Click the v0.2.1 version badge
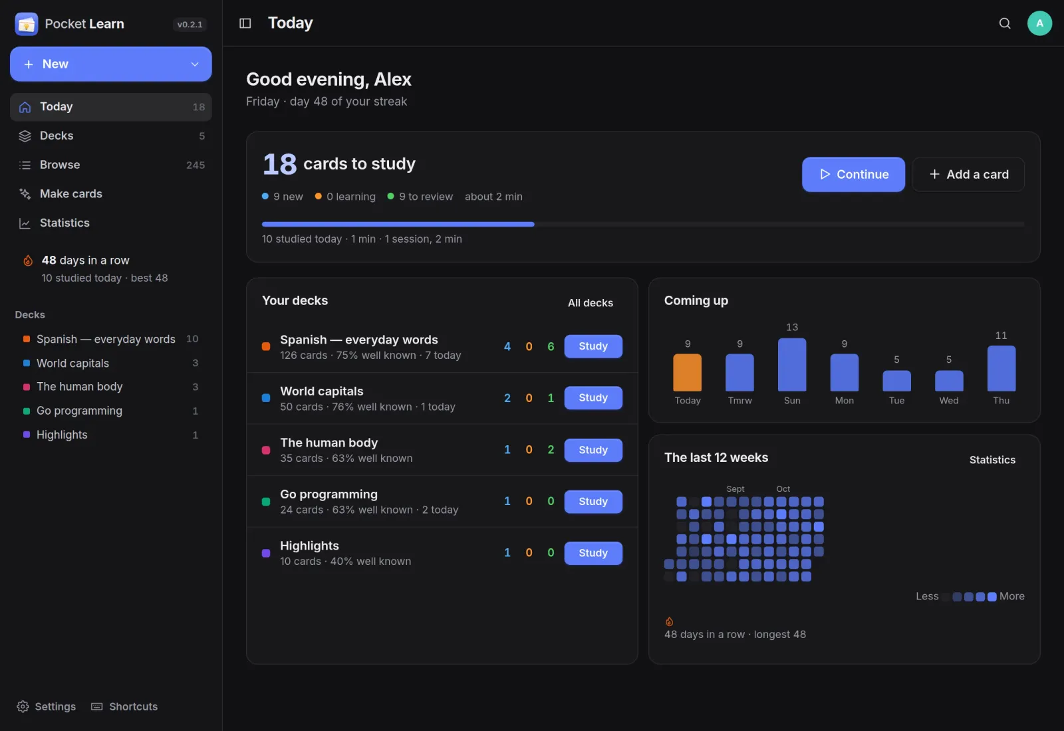Image resolution: width=1064 pixels, height=731 pixels. 190,25
